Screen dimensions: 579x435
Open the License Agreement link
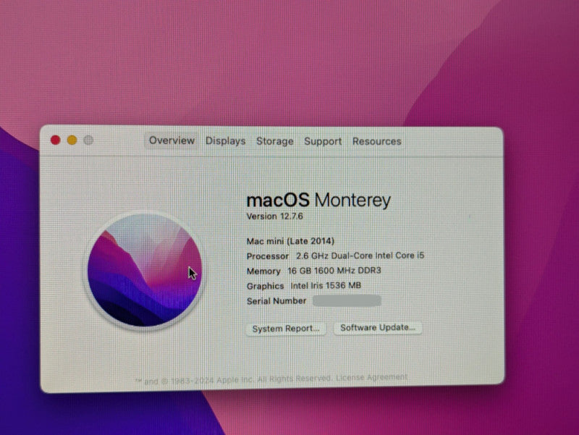click(371, 377)
